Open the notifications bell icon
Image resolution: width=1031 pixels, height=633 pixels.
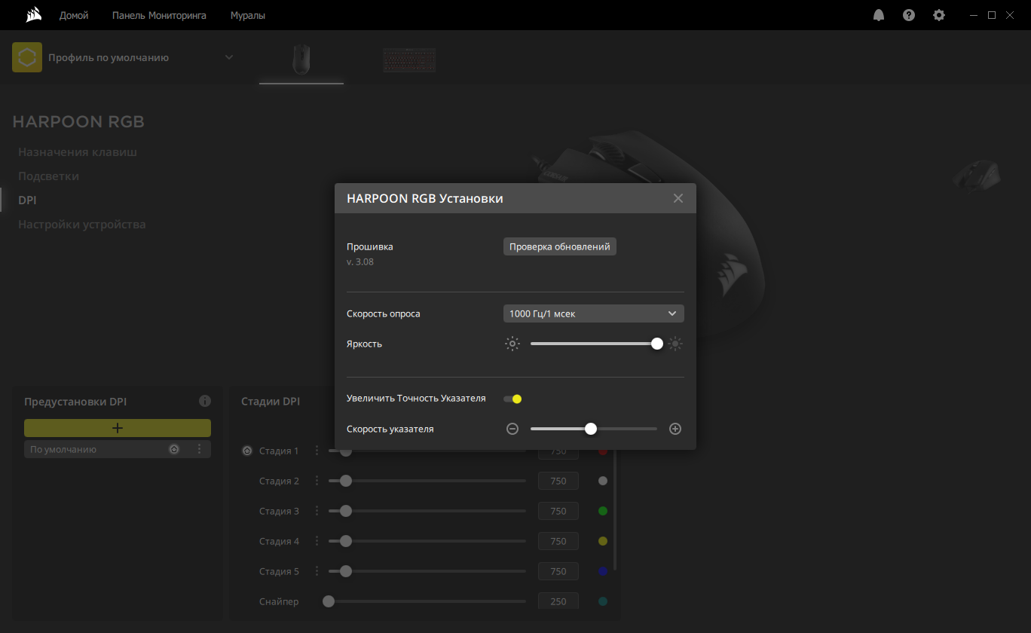(879, 15)
